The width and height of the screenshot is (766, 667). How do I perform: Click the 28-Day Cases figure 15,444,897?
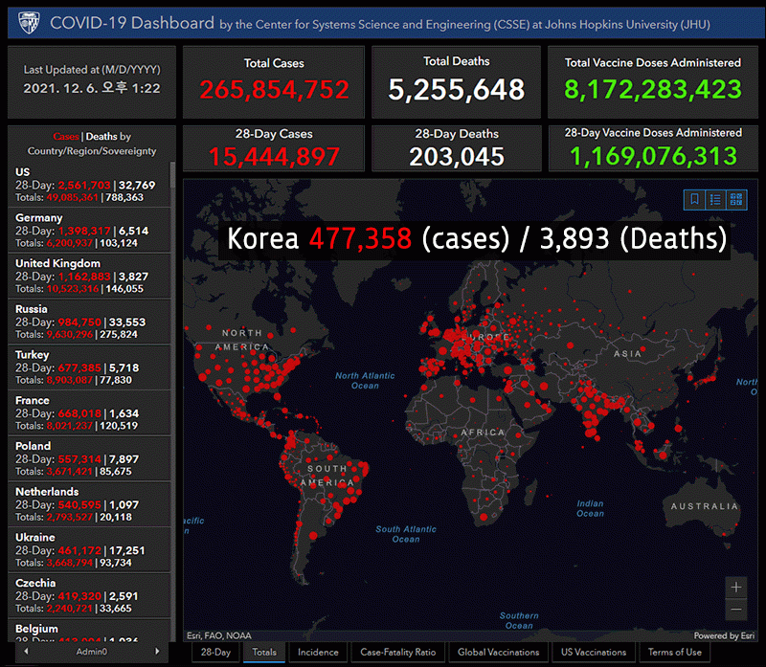tap(274, 156)
